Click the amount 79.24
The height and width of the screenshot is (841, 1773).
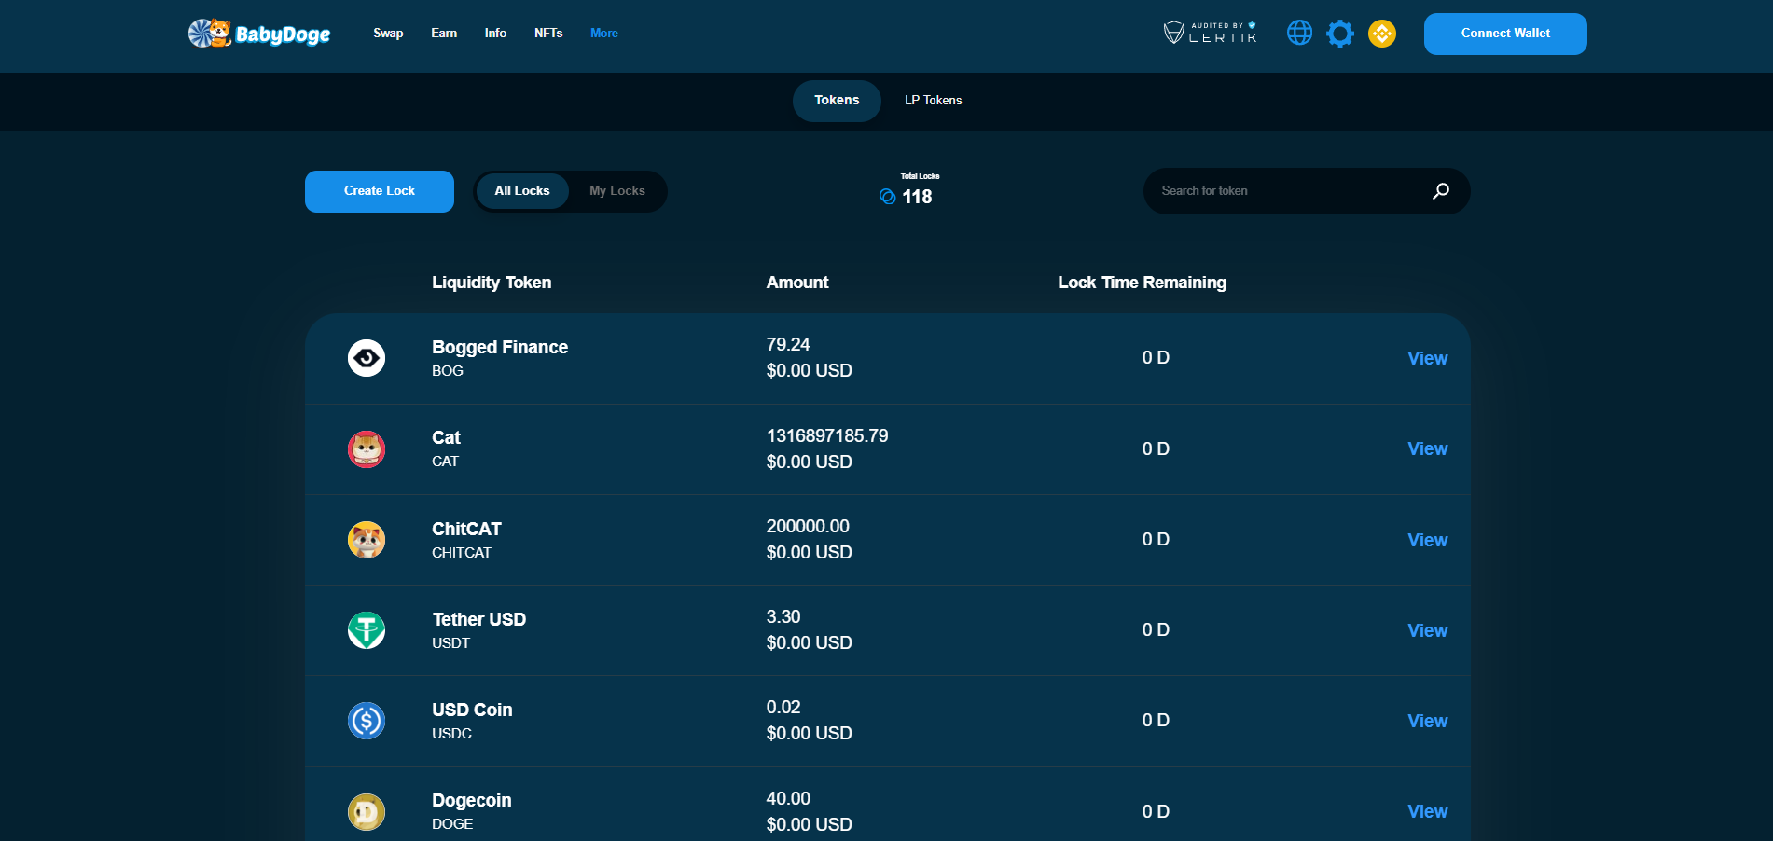pyautogui.click(x=788, y=344)
